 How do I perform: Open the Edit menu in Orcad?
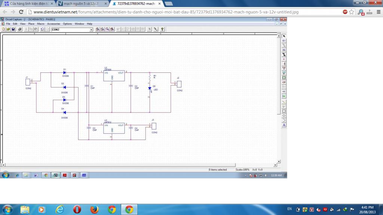click(x=15, y=24)
